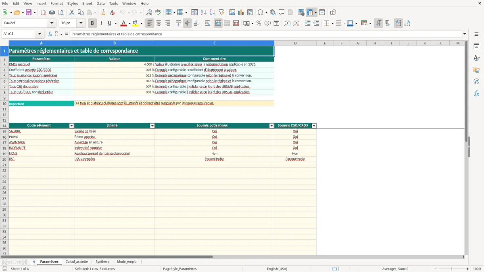Open the sidebar Gallery icon
The image size is (484, 272).
(x=476, y=70)
